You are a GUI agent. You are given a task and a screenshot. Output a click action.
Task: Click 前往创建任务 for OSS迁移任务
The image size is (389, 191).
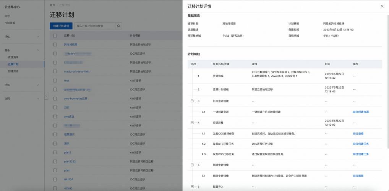(361, 154)
